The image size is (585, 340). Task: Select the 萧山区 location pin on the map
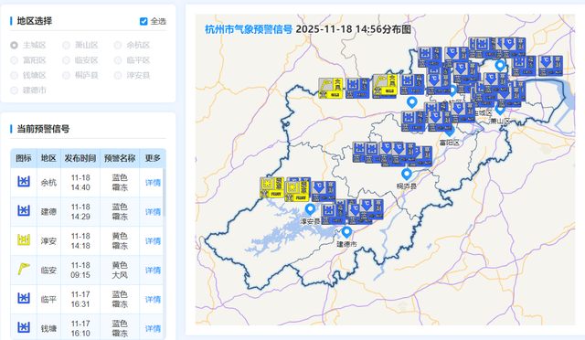click(500, 111)
